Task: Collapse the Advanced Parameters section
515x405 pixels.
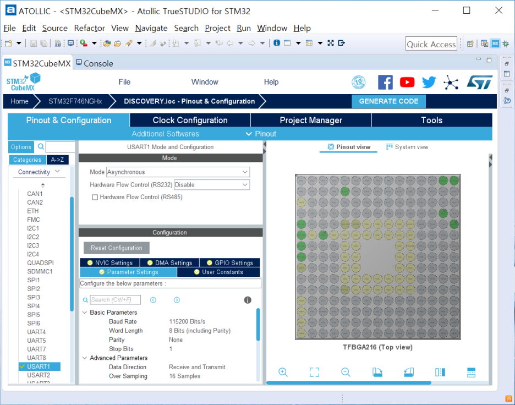Action: [85, 358]
